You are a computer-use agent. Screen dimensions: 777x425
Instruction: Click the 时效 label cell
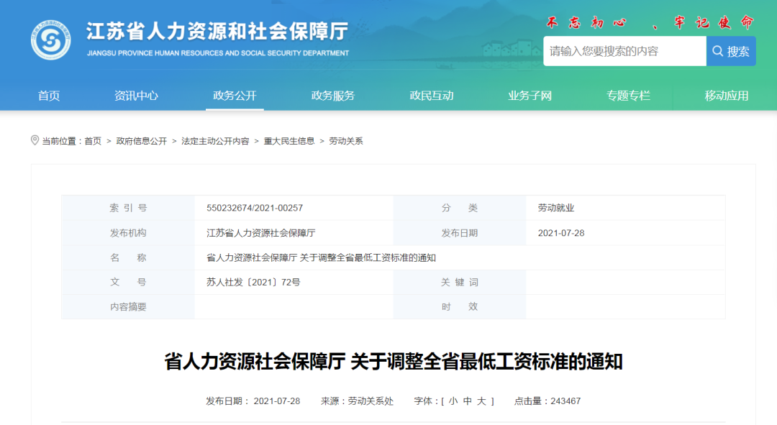click(459, 307)
